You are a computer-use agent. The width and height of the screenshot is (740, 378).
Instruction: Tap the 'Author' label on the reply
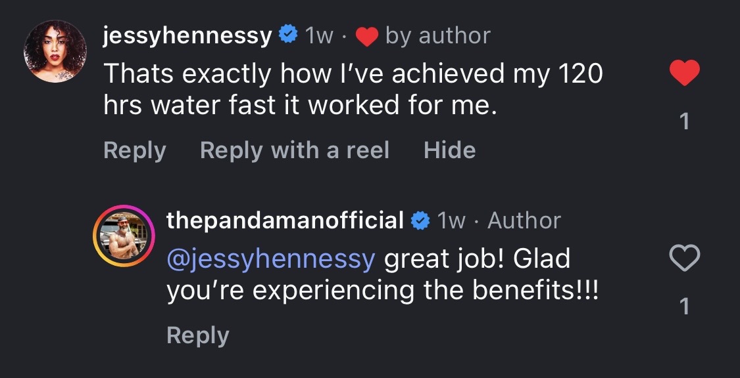pos(524,221)
